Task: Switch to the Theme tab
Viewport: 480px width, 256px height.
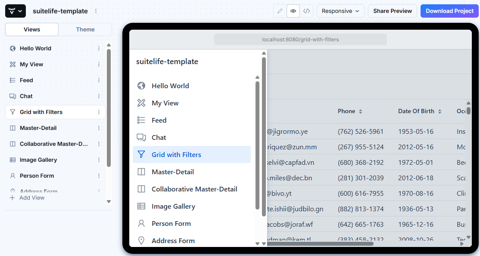Action: 85,30
